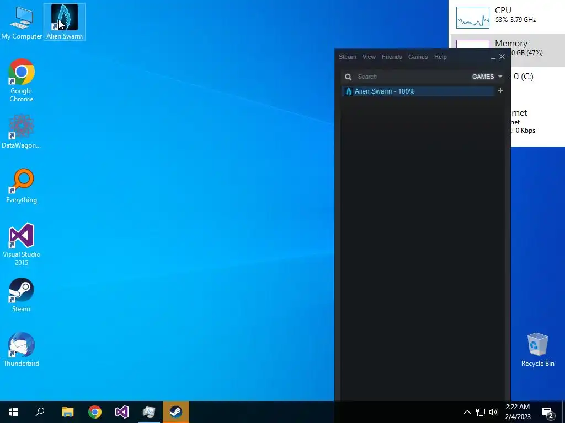Launch Google Chrome from desktop shortcut
This screenshot has height=423, width=565.
tap(22, 80)
